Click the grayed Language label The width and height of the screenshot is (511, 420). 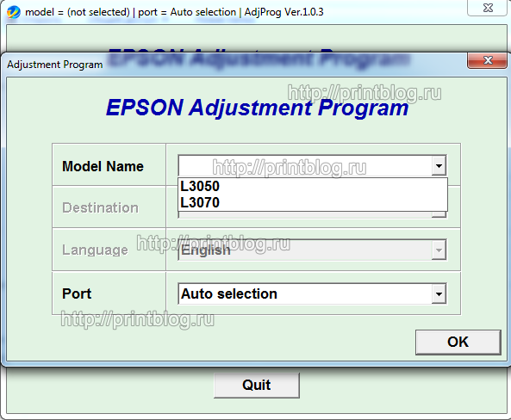pos(95,250)
